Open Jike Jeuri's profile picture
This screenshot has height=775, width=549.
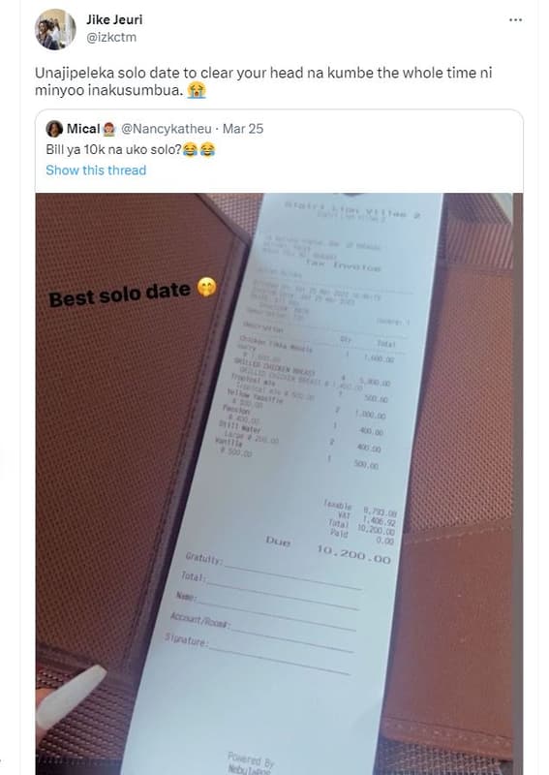click(55, 29)
